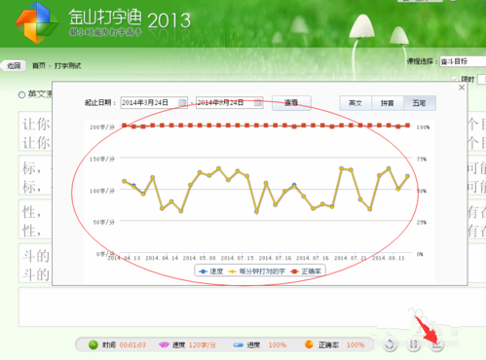Click the Kingsoft Typing colorful logo
Viewport: 486px width, 360px height.
point(37,23)
